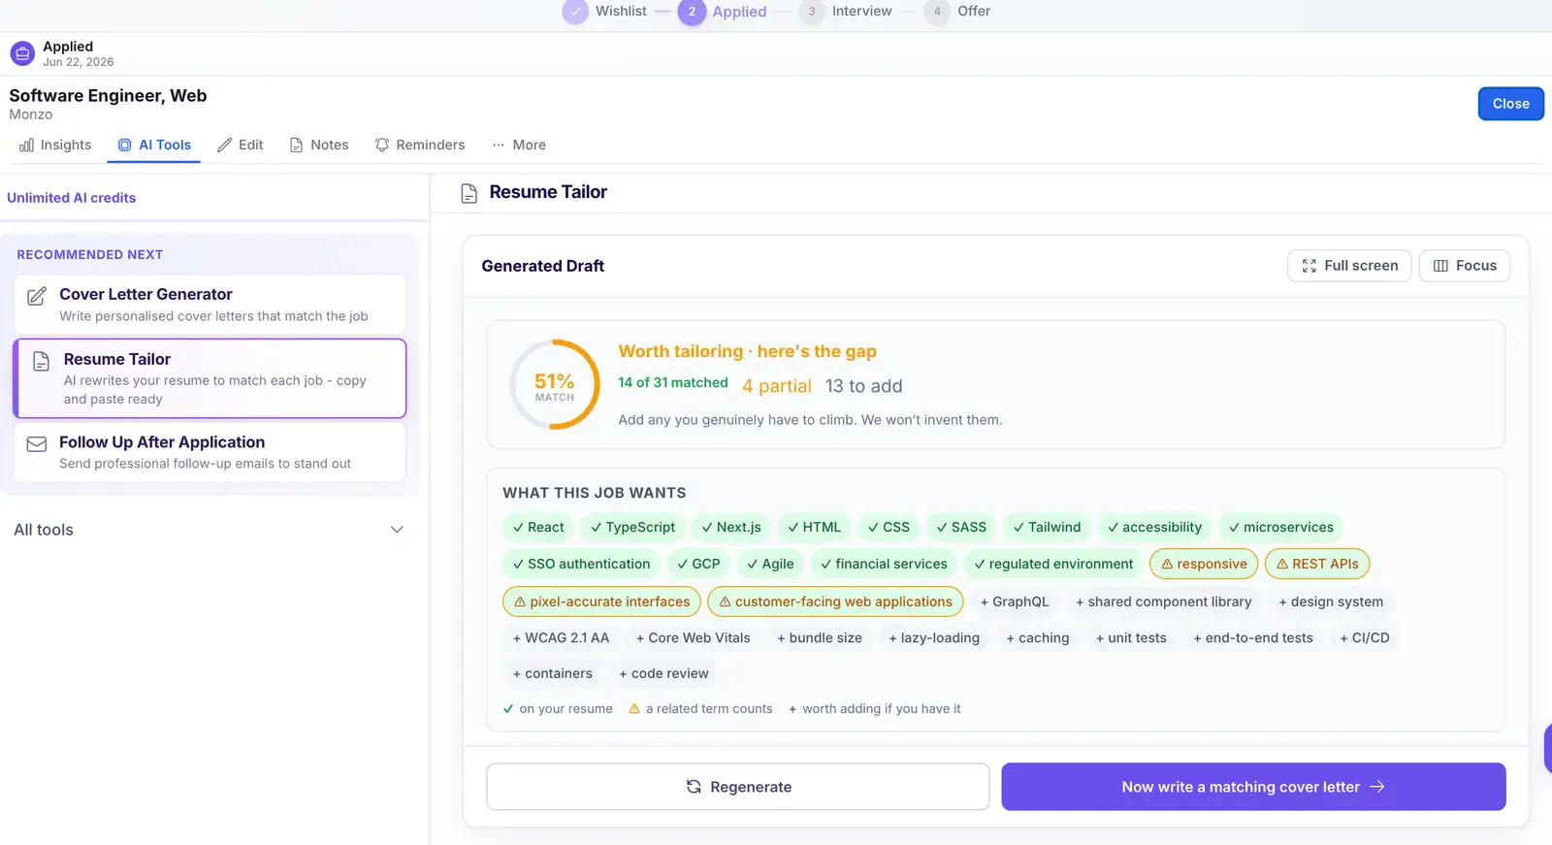This screenshot has width=1552, height=845.
Task: Add the lazy-loading chip
Action: coord(934,637)
